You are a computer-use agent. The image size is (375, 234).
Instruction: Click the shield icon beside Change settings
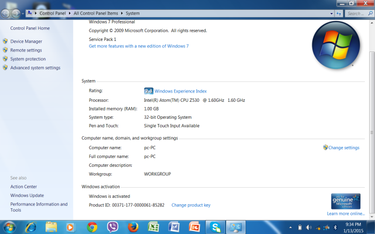click(x=325, y=147)
